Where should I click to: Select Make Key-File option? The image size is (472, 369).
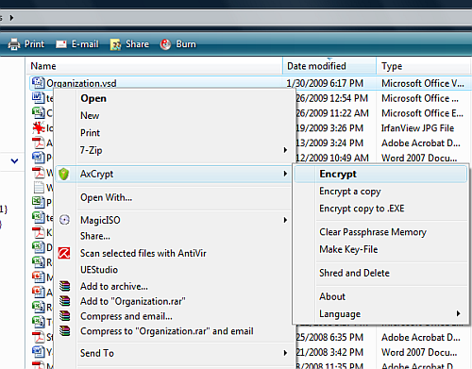[x=348, y=249]
